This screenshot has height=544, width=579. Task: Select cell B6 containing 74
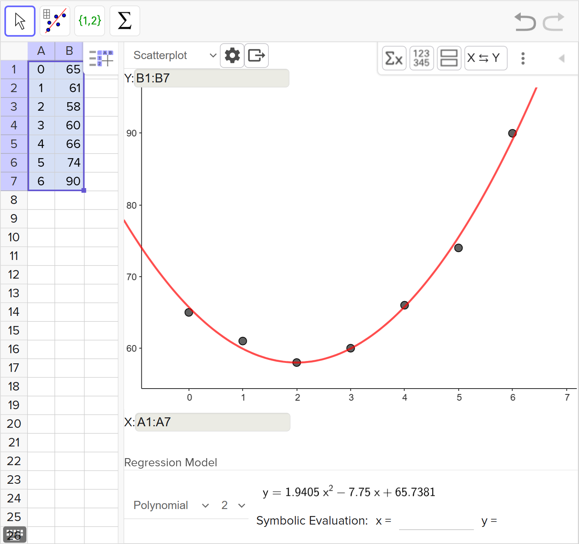coord(70,163)
